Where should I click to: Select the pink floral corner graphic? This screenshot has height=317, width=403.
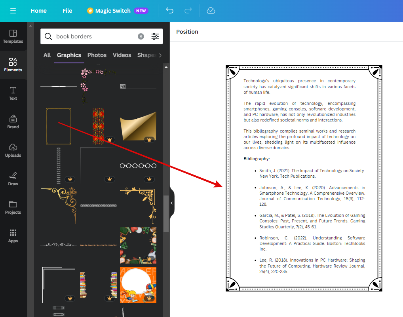click(98, 86)
